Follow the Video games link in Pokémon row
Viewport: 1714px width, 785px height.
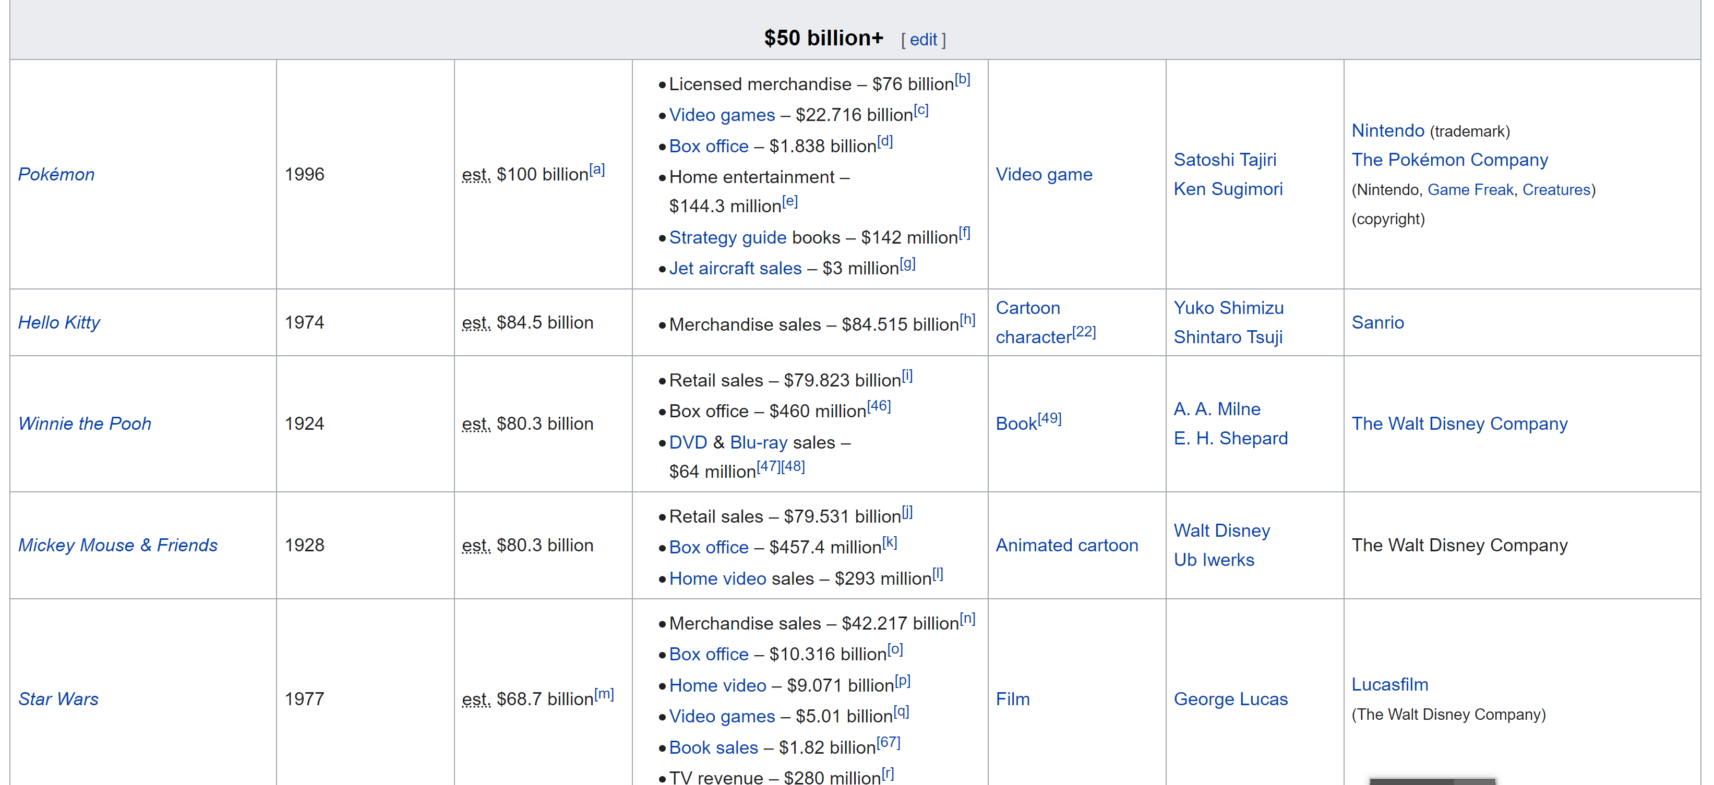point(722,115)
